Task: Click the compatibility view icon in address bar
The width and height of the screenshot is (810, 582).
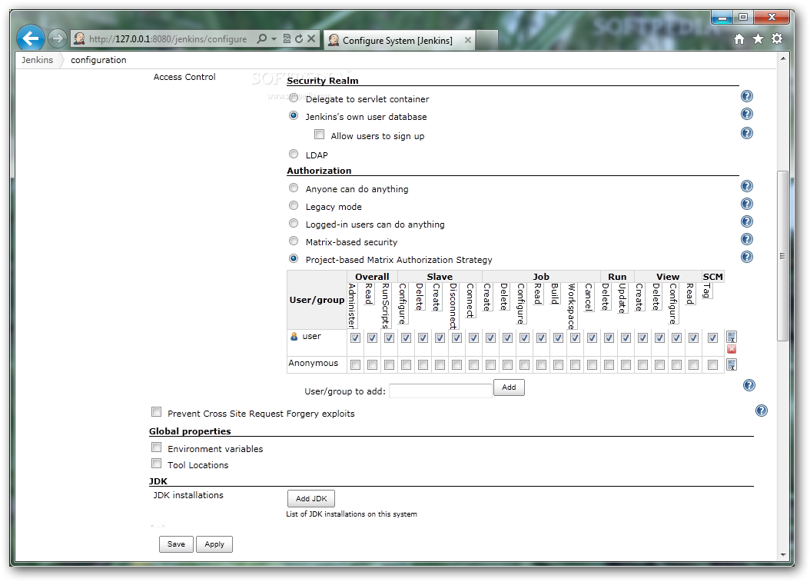Action: (x=287, y=38)
